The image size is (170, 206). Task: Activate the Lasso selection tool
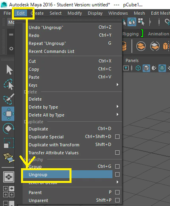[8, 84]
